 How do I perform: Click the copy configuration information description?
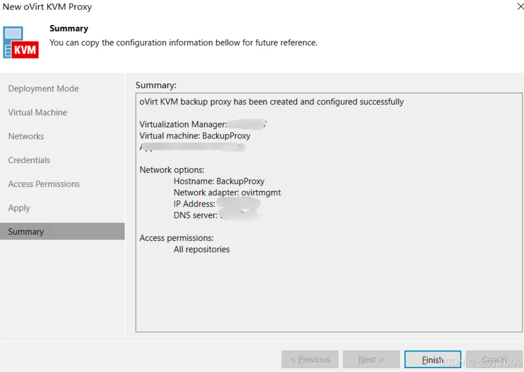[x=183, y=43]
